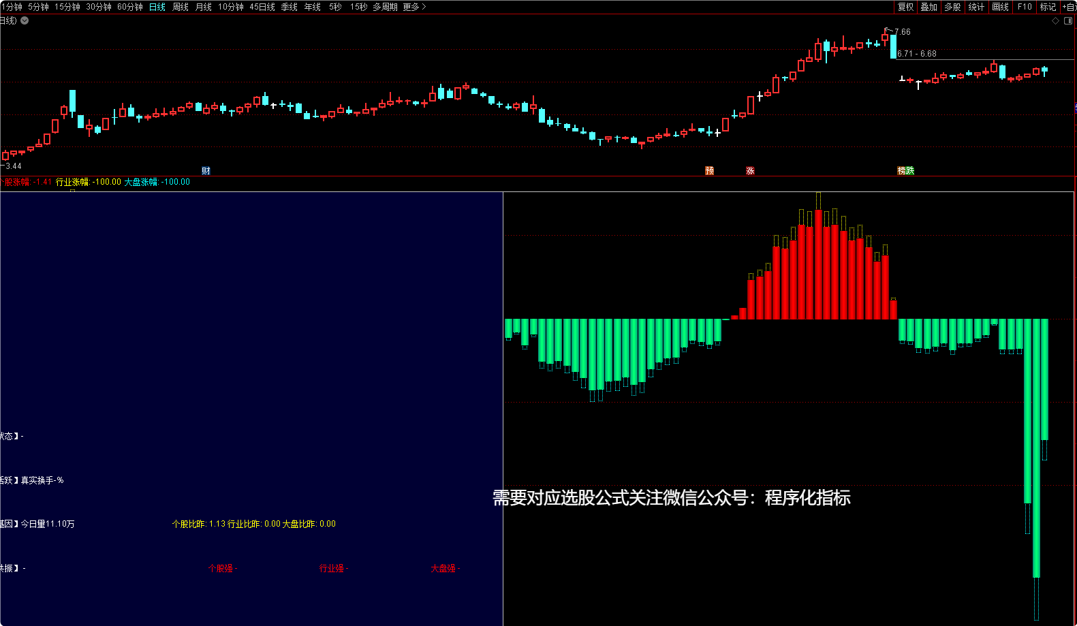Open the 标记 marking tool
This screenshot has height=626, width=1077.
pos(1048,7)
